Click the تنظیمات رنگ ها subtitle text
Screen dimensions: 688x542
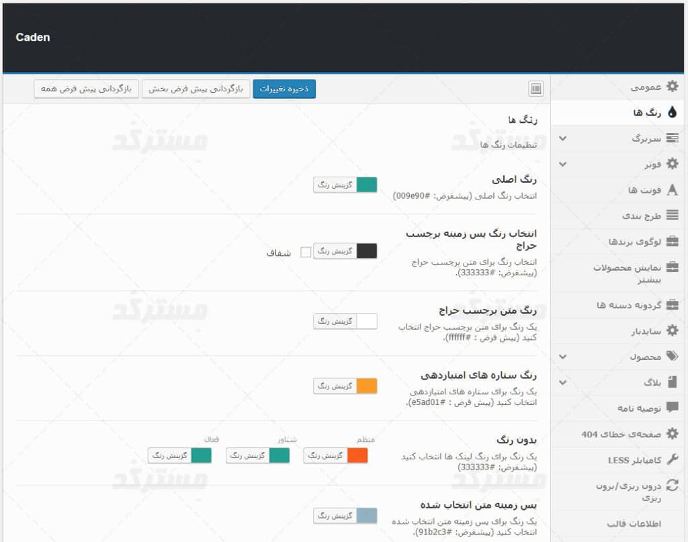tap(509, 144)
